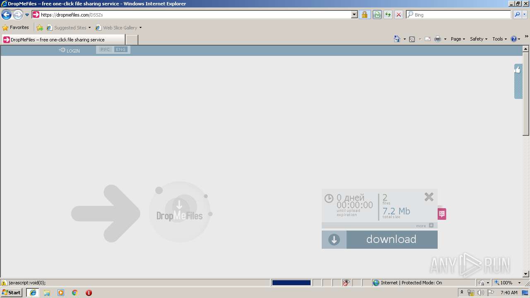The height and width of the screenshot is (298, 530).
Task: Click the LOGIN link on the page
Action: point(70,50)
